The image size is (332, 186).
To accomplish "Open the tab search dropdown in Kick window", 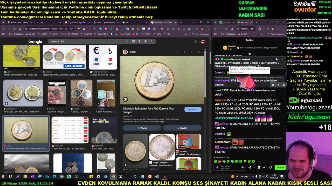I will [215, 22].
